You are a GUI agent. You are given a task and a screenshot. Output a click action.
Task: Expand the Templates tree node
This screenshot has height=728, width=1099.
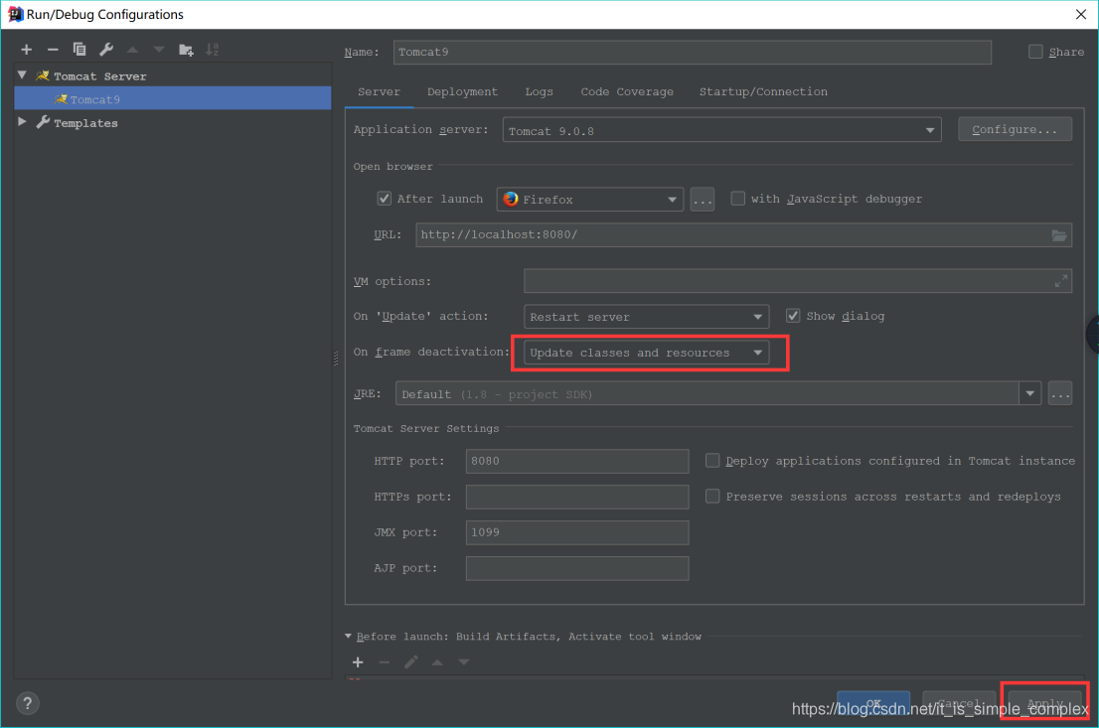pyautogui.click(x=23, y=122)
